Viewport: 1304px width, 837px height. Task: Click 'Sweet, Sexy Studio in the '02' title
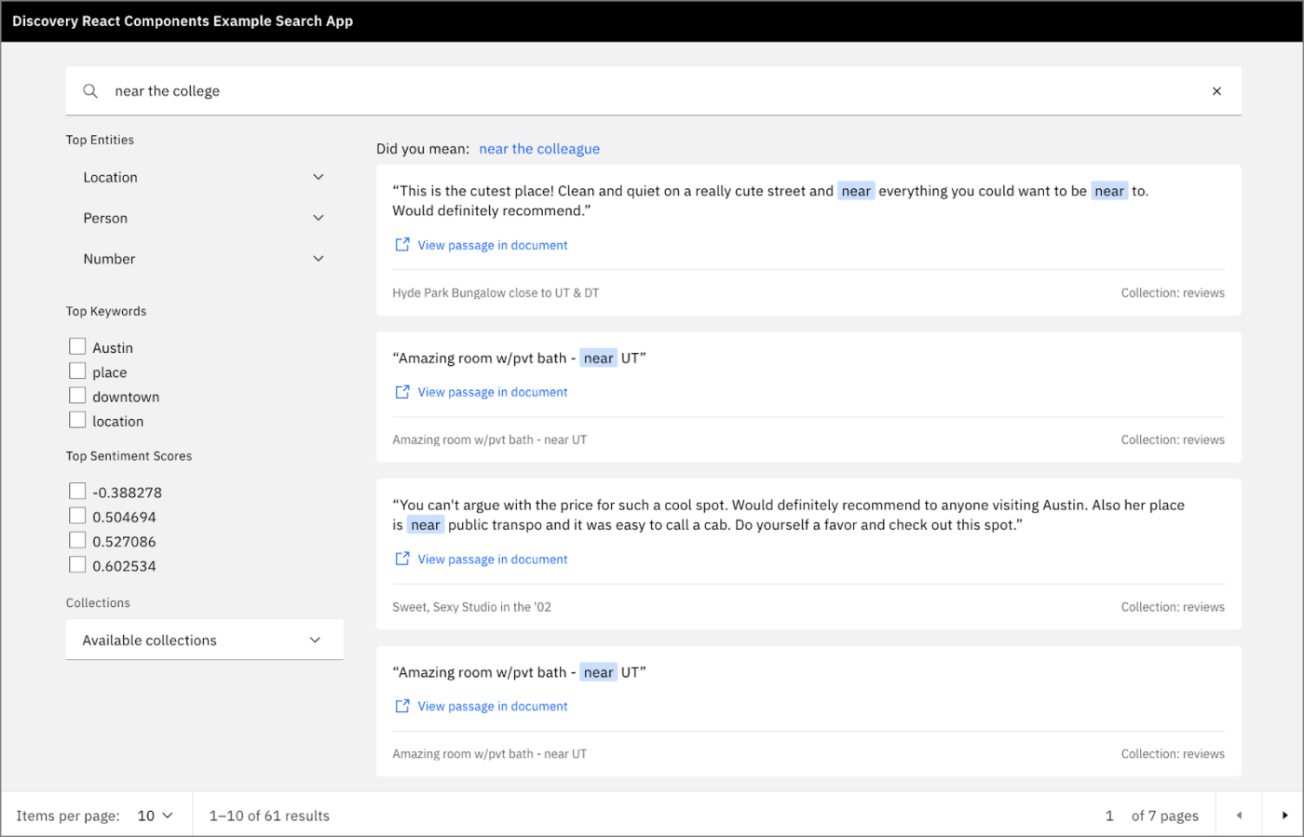click(x=471, y=607)
